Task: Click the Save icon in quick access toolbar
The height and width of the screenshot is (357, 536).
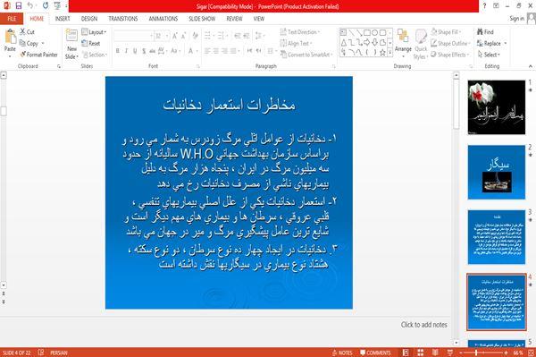Action: point(19,6)
